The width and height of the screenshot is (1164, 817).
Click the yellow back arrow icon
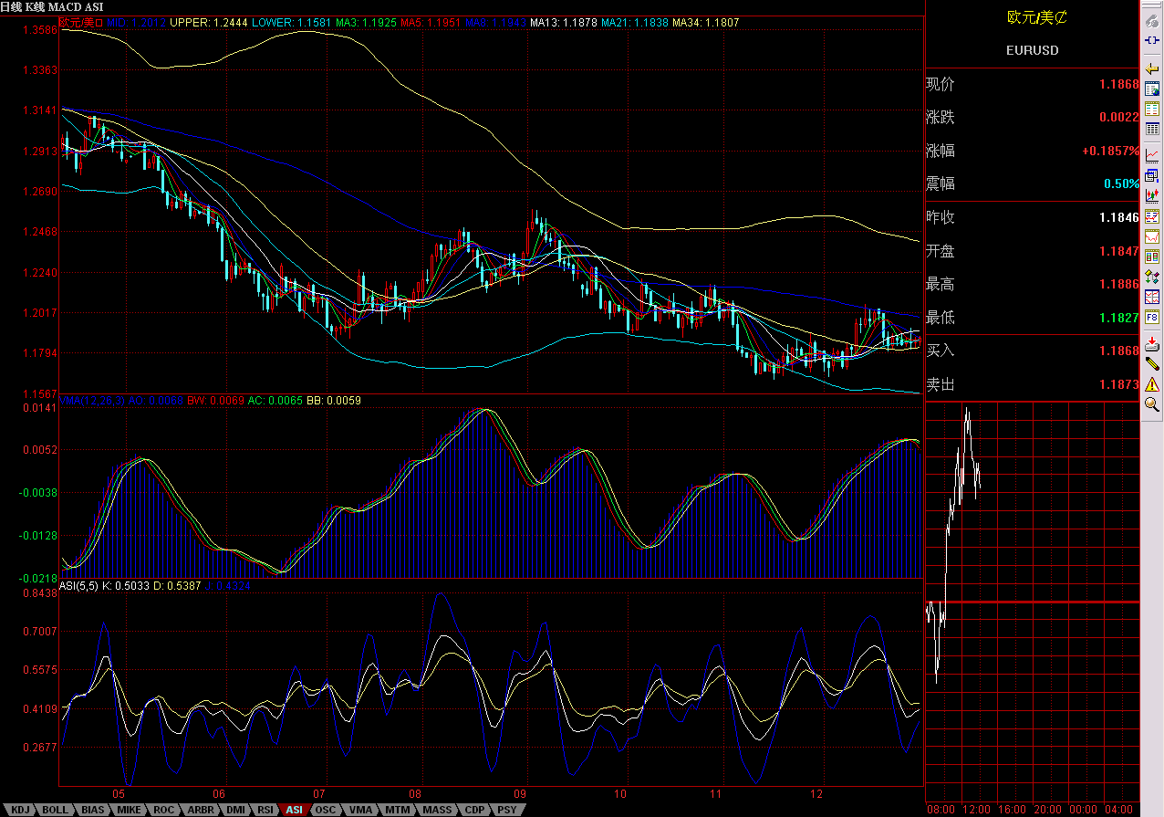[x=1152, y=68]
